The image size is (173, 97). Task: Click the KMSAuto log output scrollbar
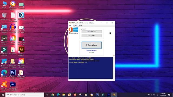(x=114, y=68)
